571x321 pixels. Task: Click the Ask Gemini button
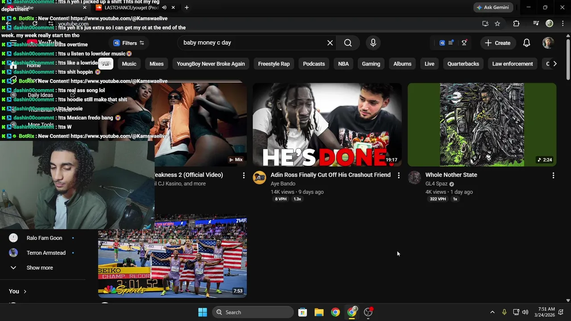(493, 8)
